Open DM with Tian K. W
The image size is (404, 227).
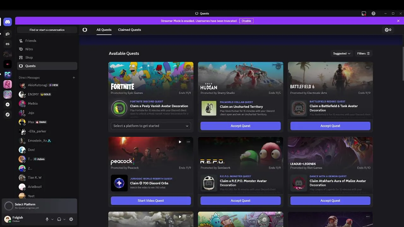pyautogui.click(x=47, y=178)
